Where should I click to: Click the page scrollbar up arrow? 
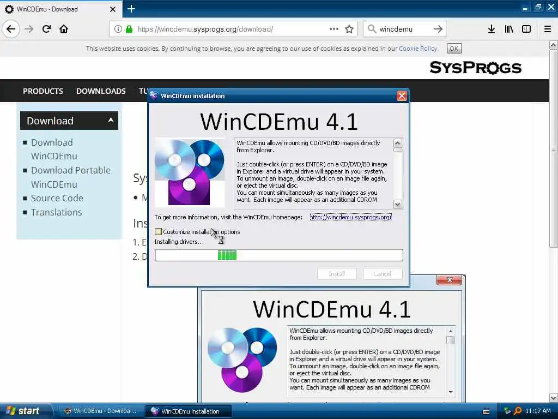coord(553,45)
